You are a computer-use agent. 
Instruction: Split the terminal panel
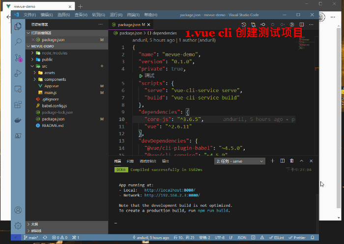point(283,161)
